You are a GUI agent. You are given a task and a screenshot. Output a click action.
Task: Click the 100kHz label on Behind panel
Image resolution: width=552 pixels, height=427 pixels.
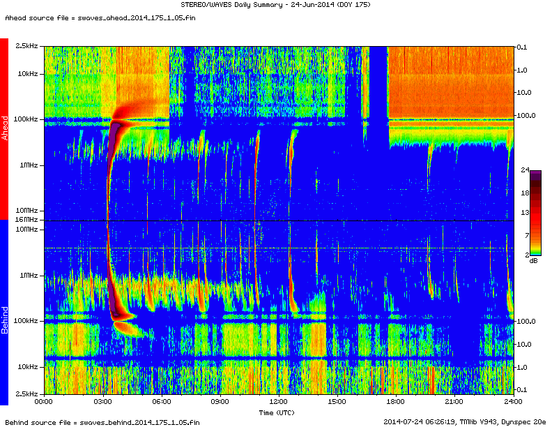pyautogui.click(x=26, y=321)
